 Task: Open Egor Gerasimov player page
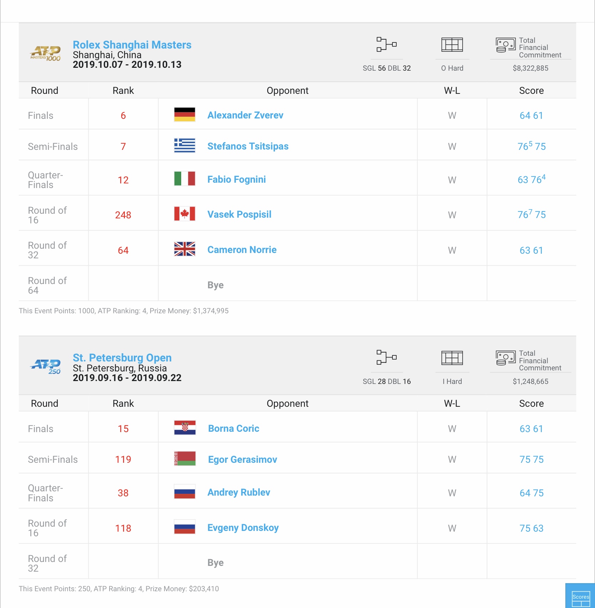[x=243, y=460]
